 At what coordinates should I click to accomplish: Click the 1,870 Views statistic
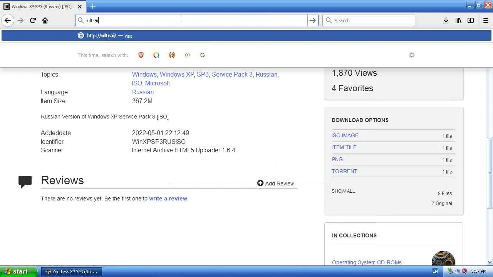tap(354, 73)
